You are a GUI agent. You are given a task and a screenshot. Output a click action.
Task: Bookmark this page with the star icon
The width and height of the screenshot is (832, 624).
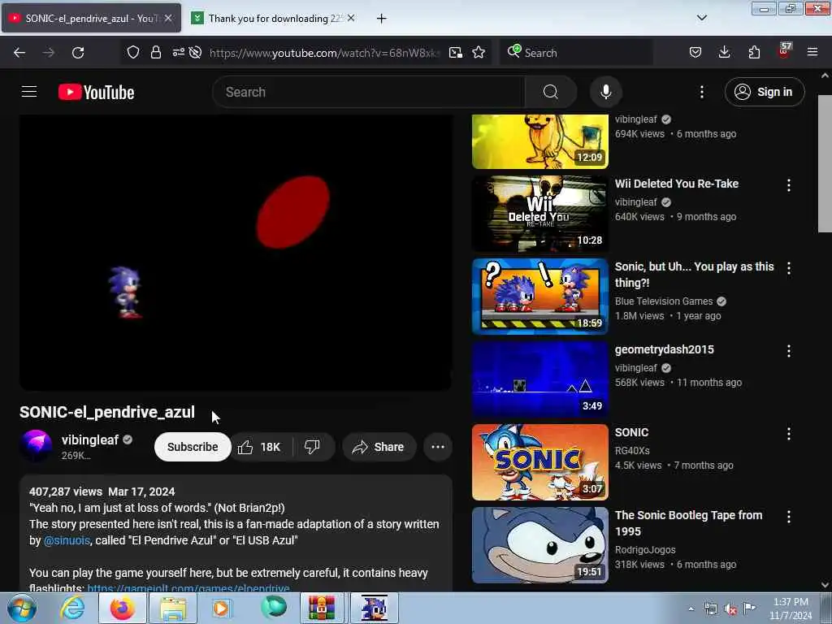(x=479, y=53)
